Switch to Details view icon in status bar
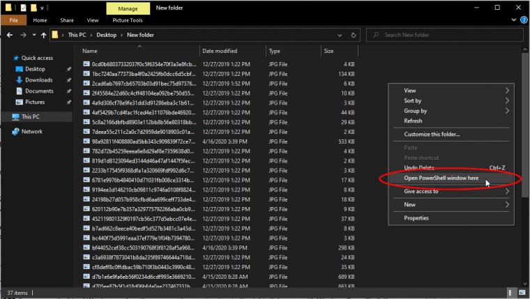 510,293
